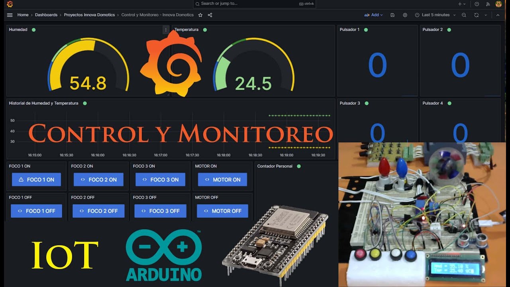Click Historial de Humedad y Temperatura title
The width and height of the screenshot is (510, 287).
click(x=43, y=103)
